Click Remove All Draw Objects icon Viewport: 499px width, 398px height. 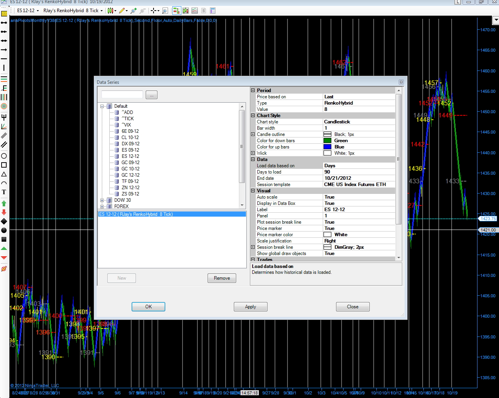(4, 269)
